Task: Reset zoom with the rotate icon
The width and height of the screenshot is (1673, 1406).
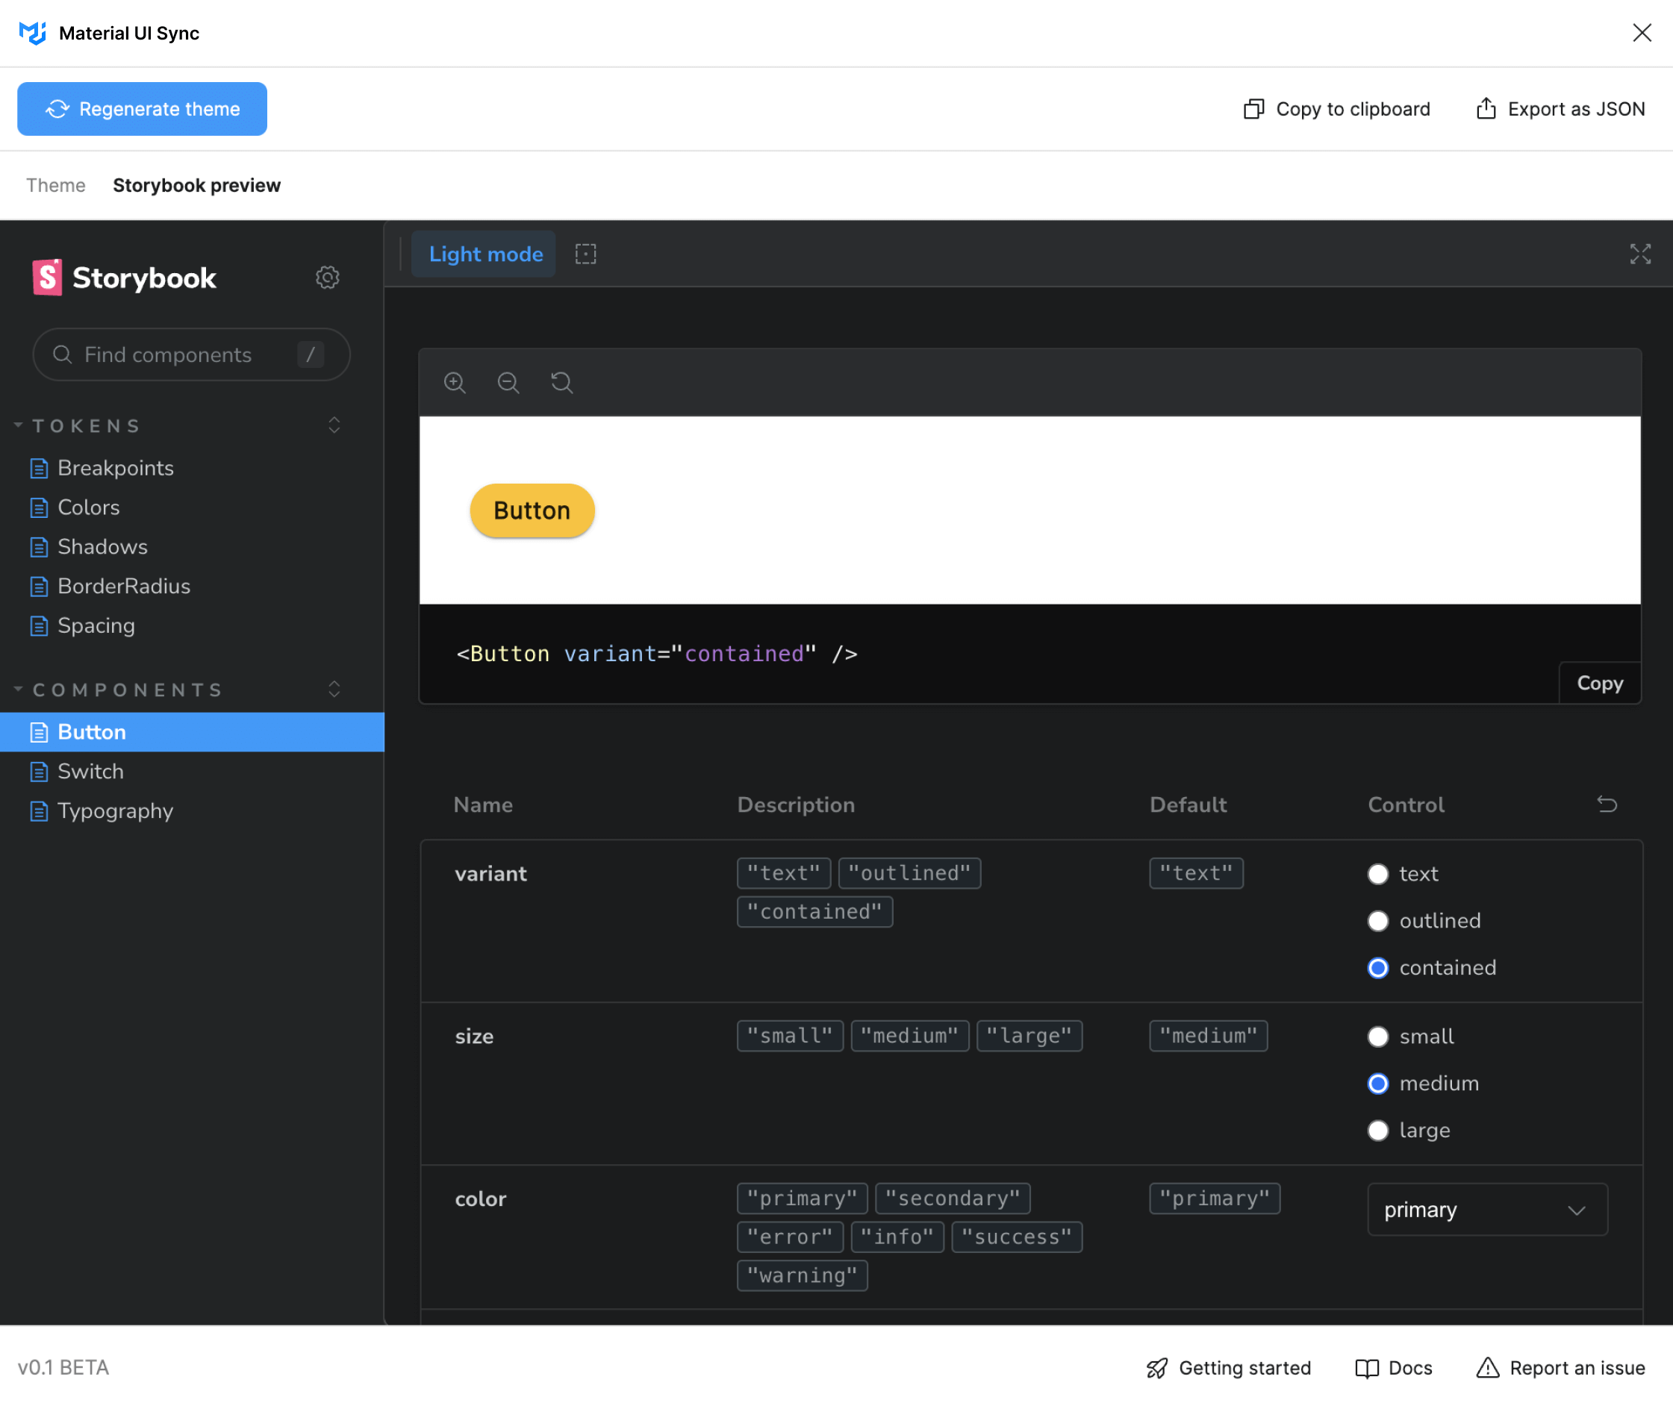Action: [x=561, y=383]
